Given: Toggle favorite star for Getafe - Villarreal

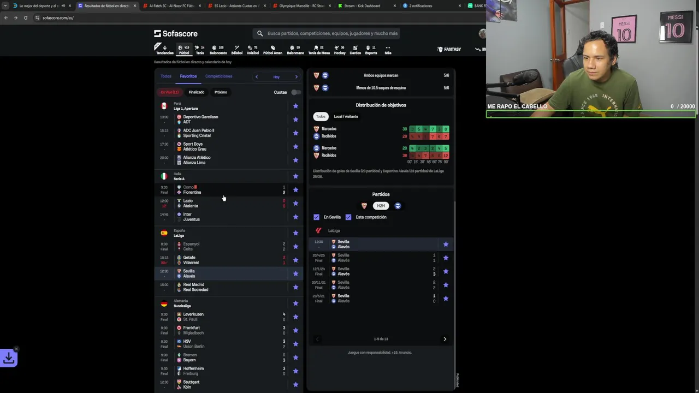Looking at the screenshot, I should click(x=295, y=260).
